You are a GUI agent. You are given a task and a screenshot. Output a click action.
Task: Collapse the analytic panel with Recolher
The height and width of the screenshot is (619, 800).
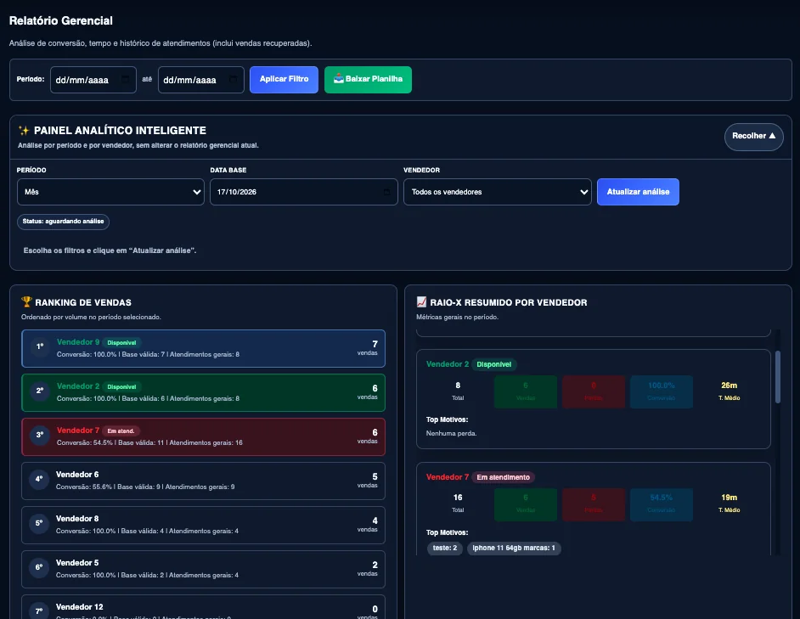click(753, 136)
